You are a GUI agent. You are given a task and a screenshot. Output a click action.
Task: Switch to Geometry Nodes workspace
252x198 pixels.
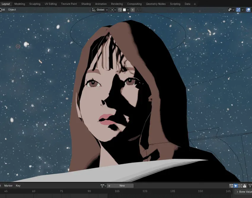click(x=156, y=4)
